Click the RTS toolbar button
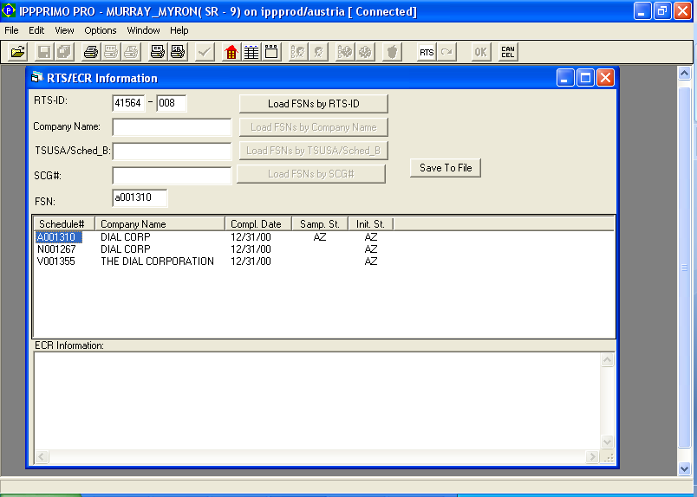Viewport: 697px width, 497px height. click(426, 52)
